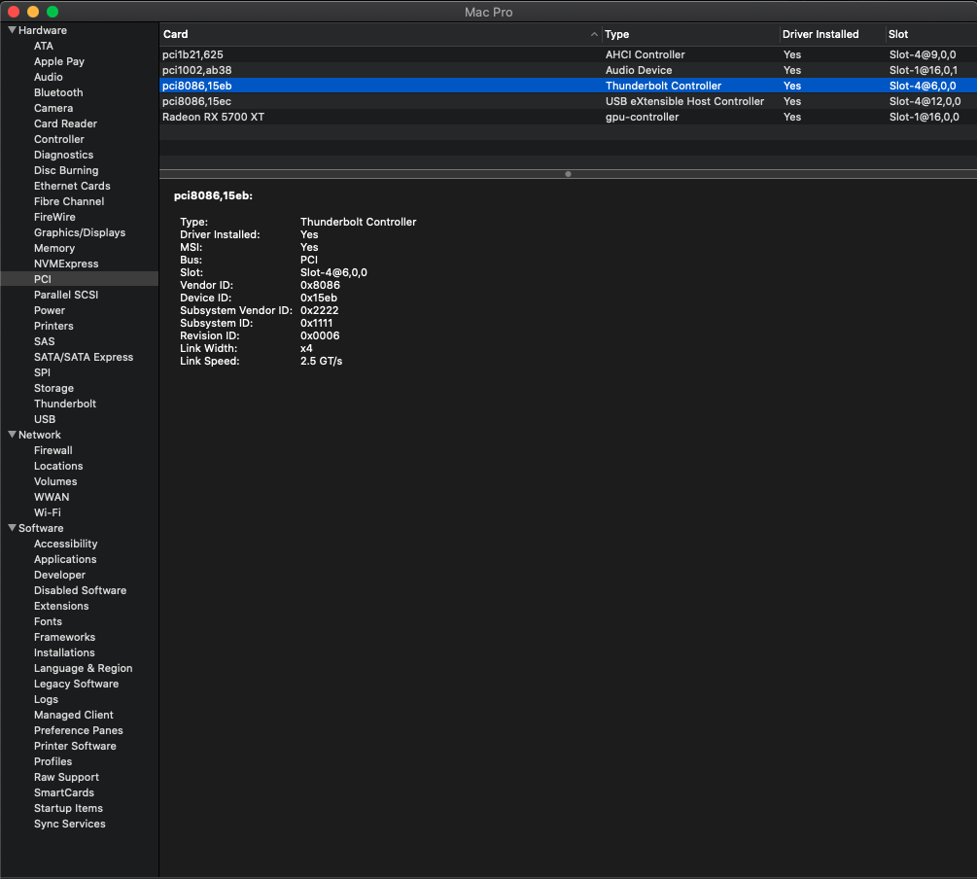Select ATA in the sidebar
The width and height of the screenshot is (977, 879).
(x=44, y=46)
